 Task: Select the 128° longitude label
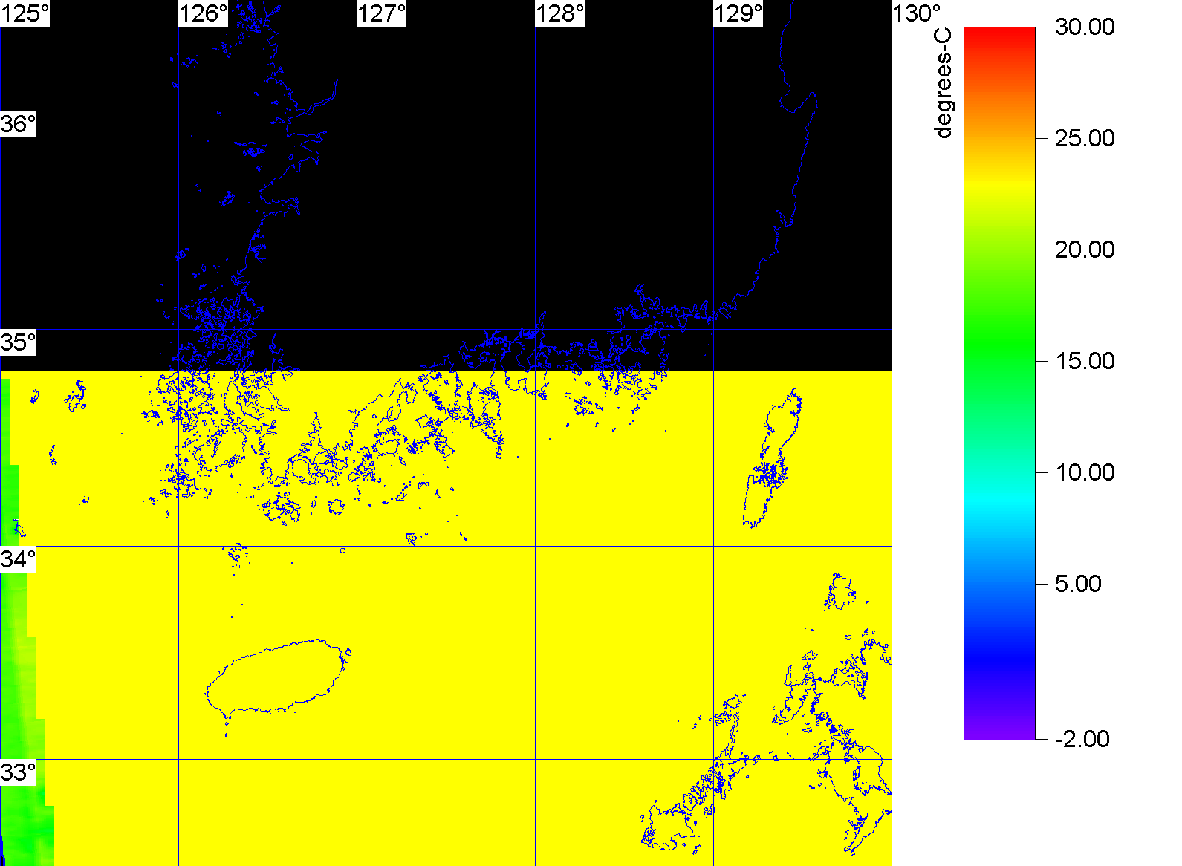pos(560,13)
